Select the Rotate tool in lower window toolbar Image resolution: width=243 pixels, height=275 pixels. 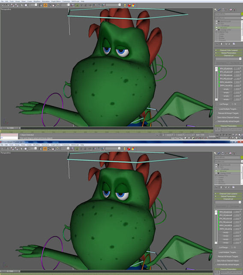pos(49,149)
